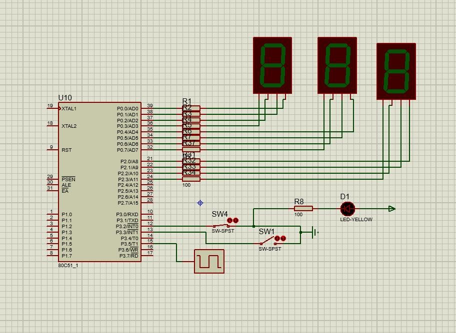
Task: Click the XTAL1 pin label
Action: [69, 108]
